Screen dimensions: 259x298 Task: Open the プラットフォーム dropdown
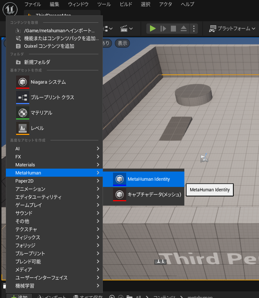pos(232,29)
